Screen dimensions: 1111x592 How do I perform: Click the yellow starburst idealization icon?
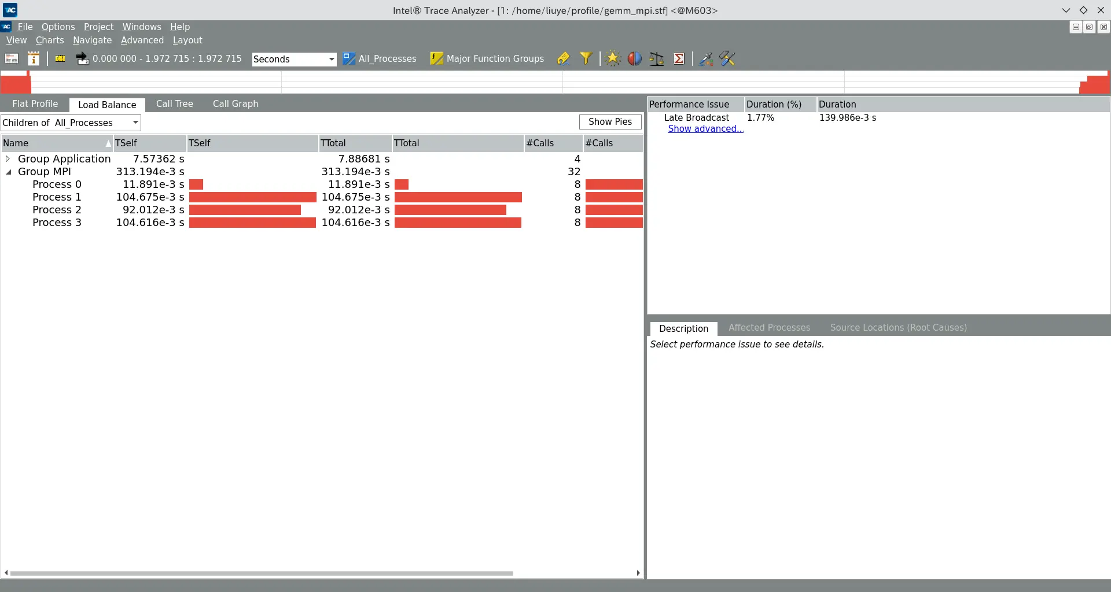coord(613,58)
